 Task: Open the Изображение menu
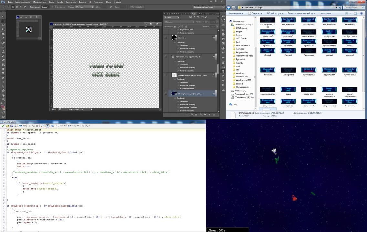pos(39,2)
